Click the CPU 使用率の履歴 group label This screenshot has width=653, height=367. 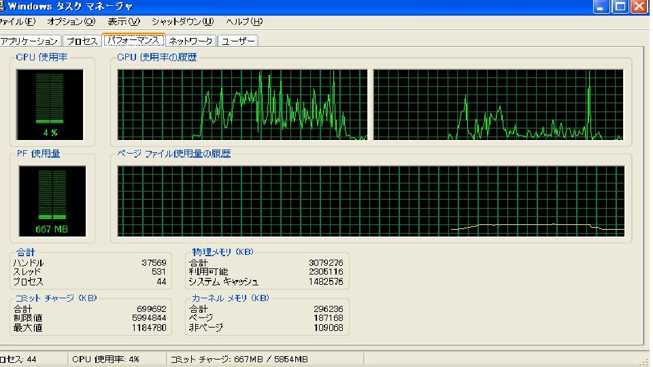(157, 57)
